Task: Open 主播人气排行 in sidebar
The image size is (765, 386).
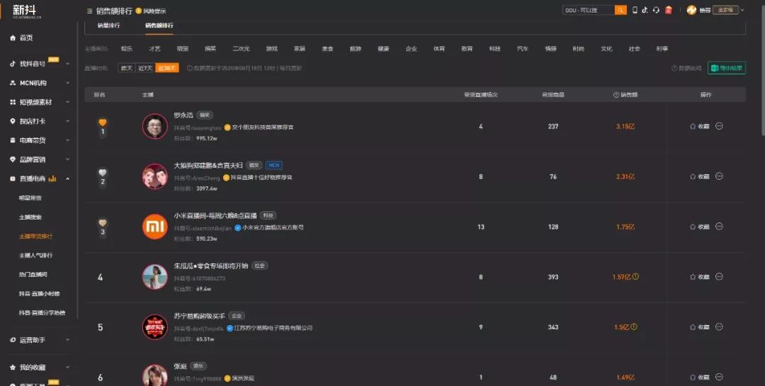Action: pos(35,255)
